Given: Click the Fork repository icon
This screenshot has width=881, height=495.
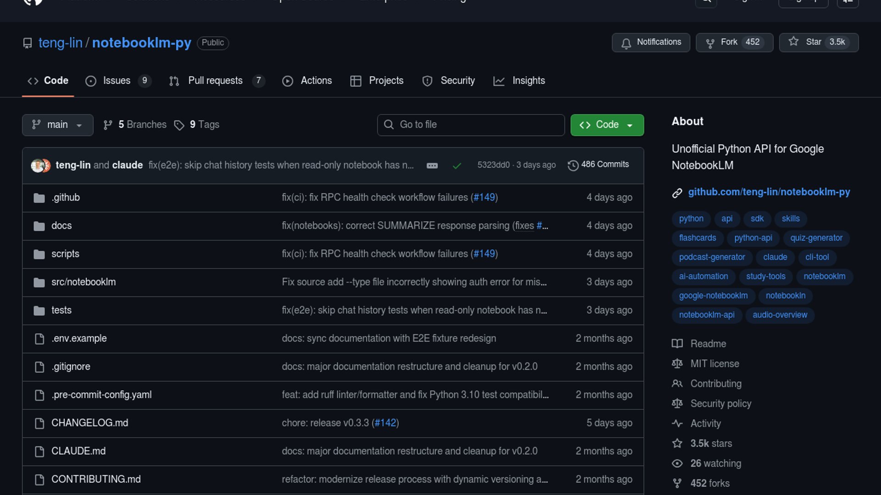Looking at the screenshot, I should click(710, 43).
